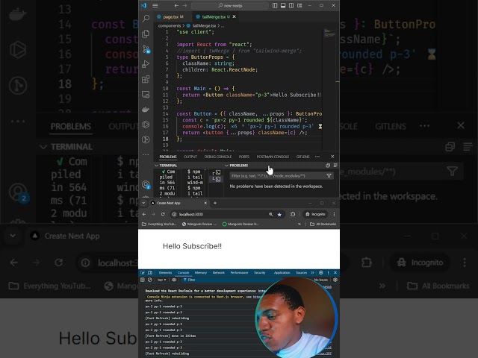Open the Customize Layout icon
The height and width of the screenshot is (358, 478).
(x=299, y=5)
